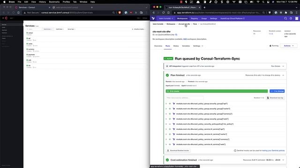Open user avatar menu in Terraform header
The image size is (300, 168).
click(297, 19)
